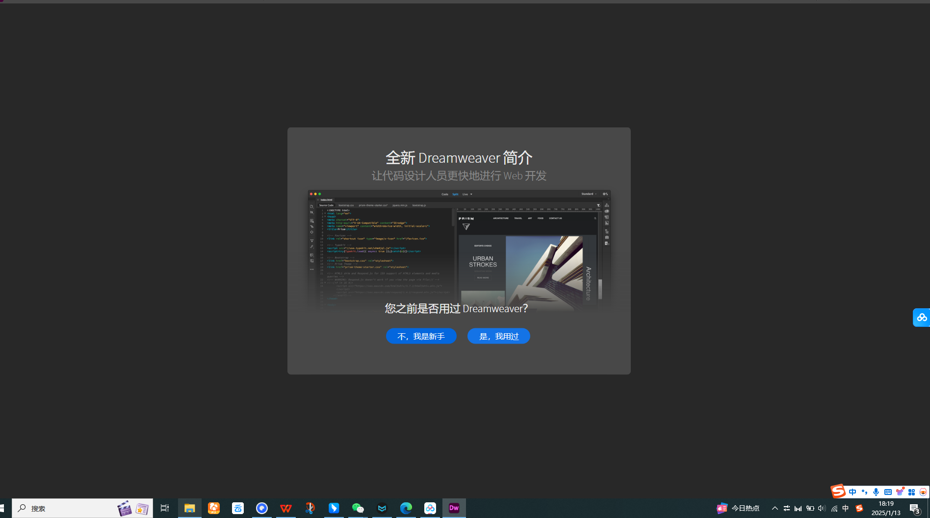Open WeChat from the taskbar
930x518 pixels.
pyautogui.click(x=358, y=508)
